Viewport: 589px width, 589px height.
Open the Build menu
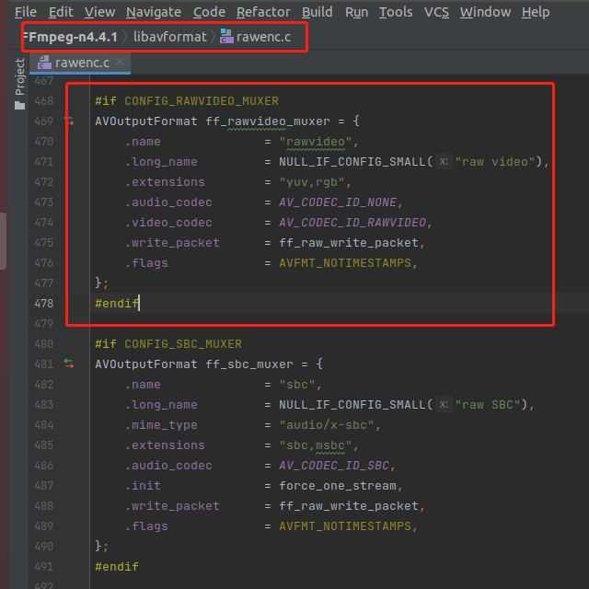(x=317, y=12)
